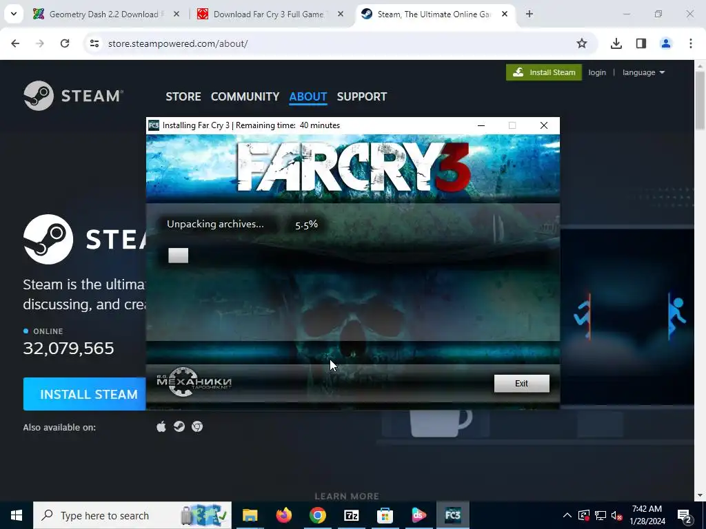706x529 pixels.
Task: Open the tab search dropdown arrow
Action: tap(14, 14)
